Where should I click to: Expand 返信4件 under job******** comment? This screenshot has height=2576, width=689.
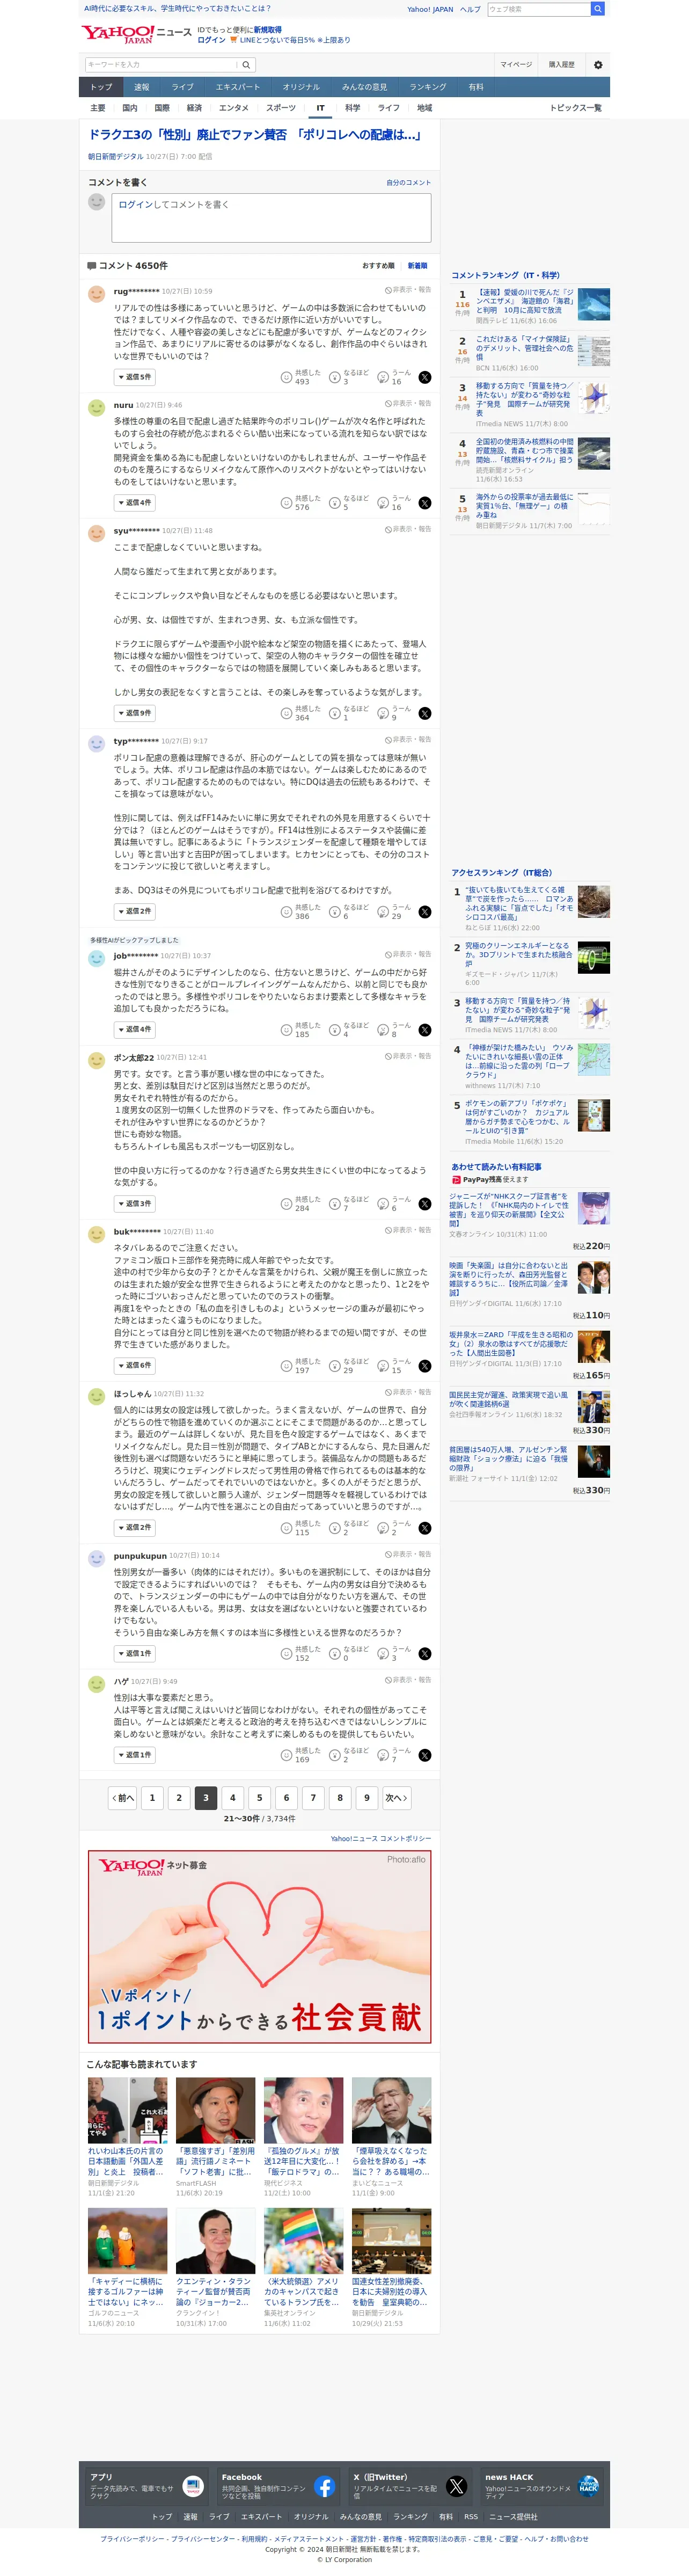134,1030
